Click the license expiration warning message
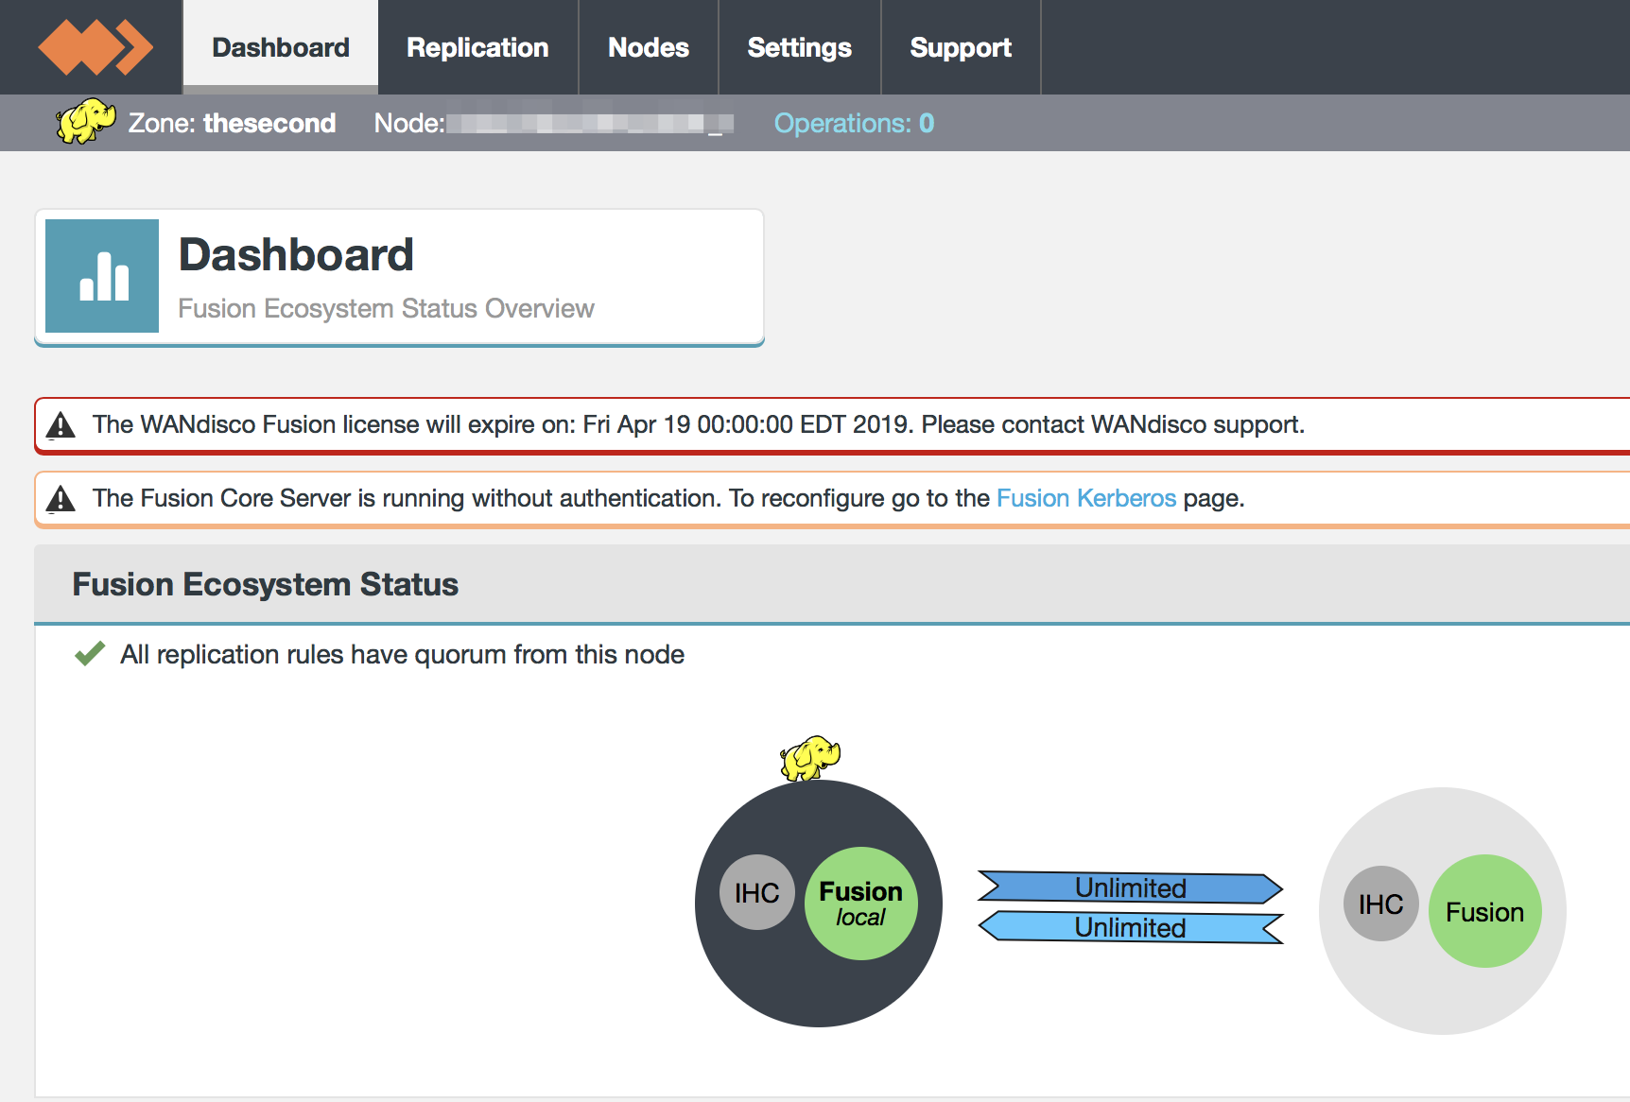1630x1102 pixels. pos(699,424)
